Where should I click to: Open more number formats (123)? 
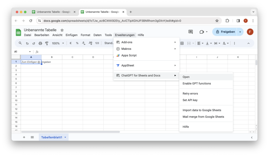[97, 43]
